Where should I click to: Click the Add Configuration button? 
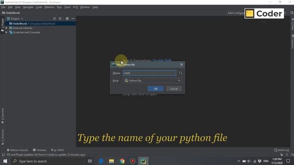pos(236,13)
